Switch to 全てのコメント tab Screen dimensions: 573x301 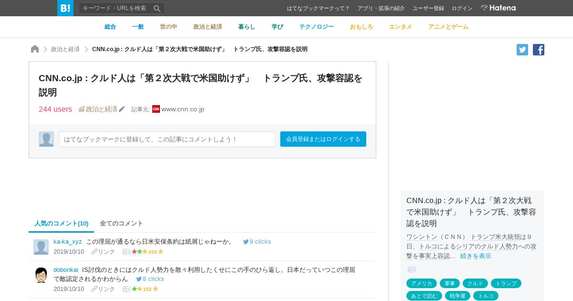tap(121, 223)
